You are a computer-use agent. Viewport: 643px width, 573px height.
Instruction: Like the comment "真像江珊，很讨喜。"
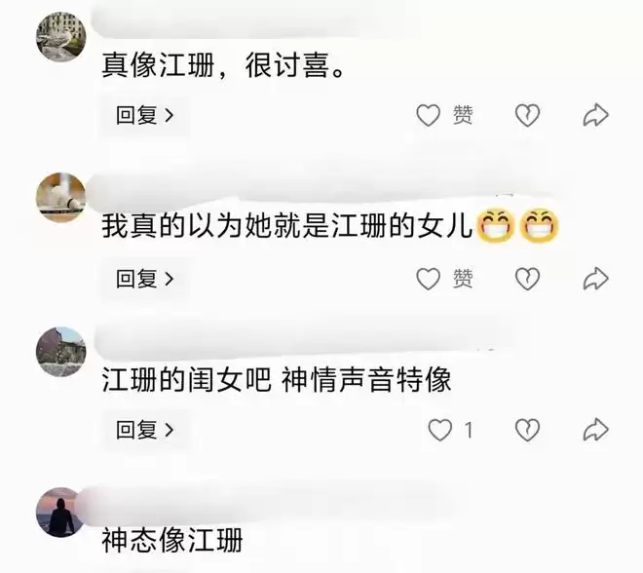coord(428,115)
